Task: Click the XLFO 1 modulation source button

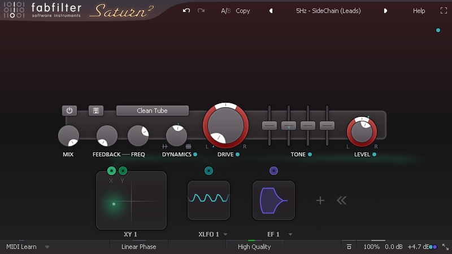Action: point(208,171)
